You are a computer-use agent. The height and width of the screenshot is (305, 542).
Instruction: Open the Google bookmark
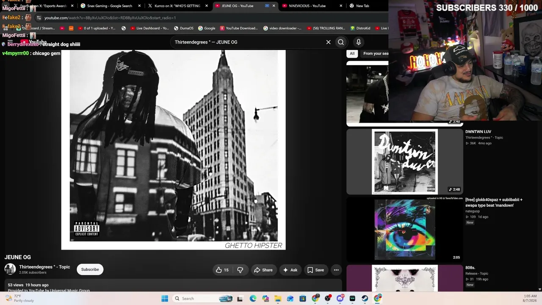[207, 28]
